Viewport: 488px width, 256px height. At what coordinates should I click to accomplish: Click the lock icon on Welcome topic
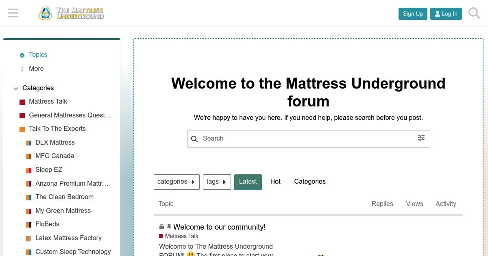[162, 227]
